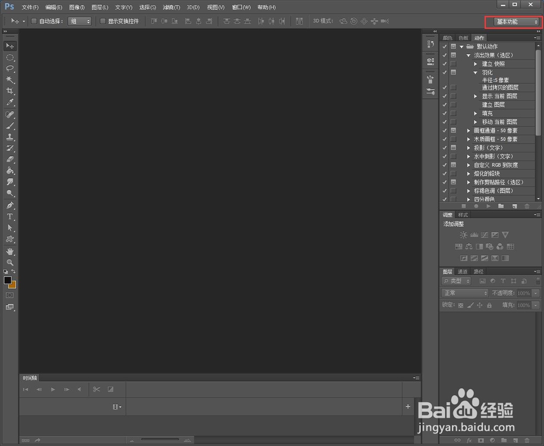Select the History Brush tool

(10, 148)
